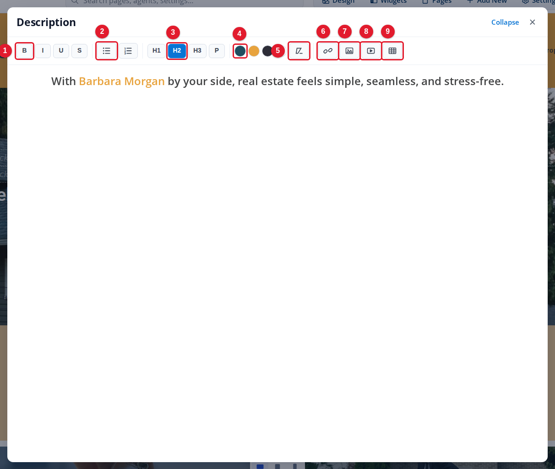Apply the H3 heading style

tap(197, 51)
